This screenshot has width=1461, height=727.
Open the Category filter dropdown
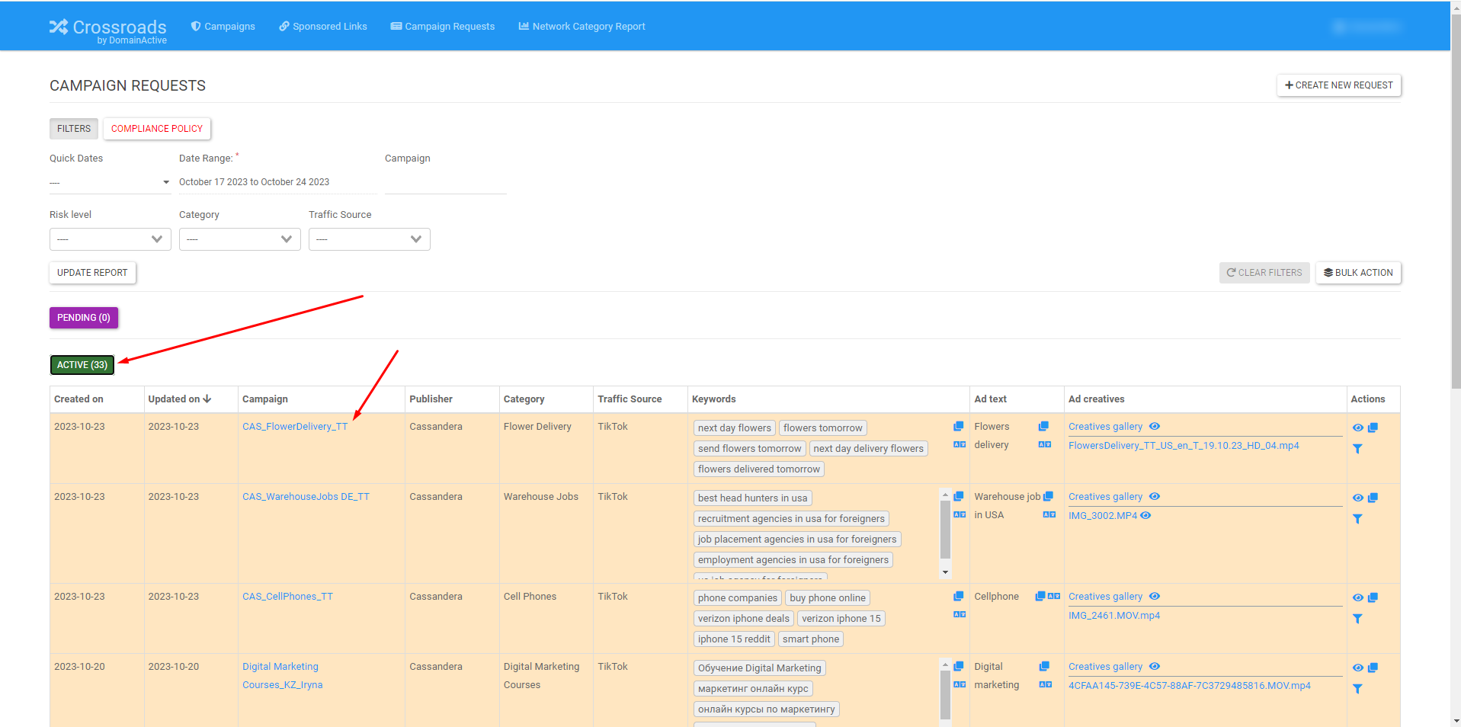click(239, 239)
